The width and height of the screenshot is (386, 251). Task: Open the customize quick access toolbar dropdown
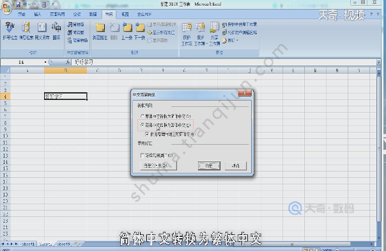52,4
